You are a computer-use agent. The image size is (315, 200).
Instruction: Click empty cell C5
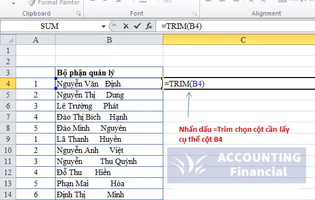click(239, 95)
